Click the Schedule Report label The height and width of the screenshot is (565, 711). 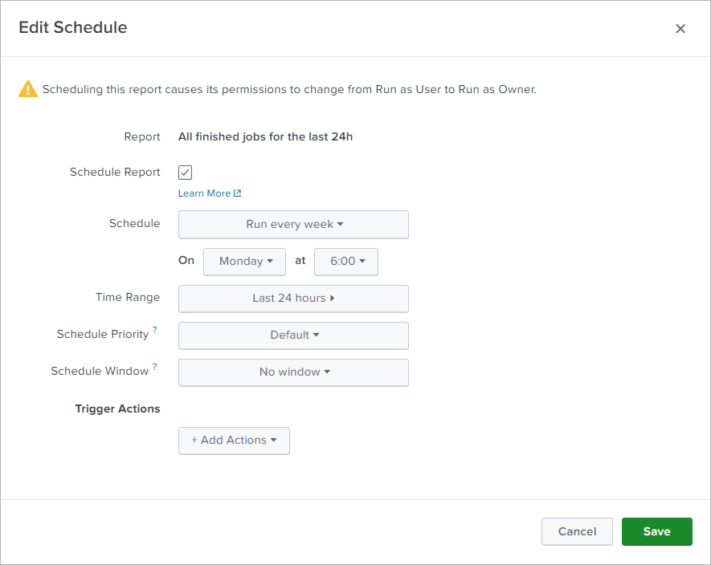[x=115, y=173]
